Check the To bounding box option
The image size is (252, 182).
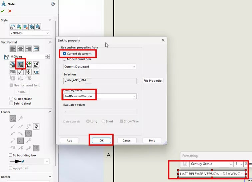coord(10,155)
